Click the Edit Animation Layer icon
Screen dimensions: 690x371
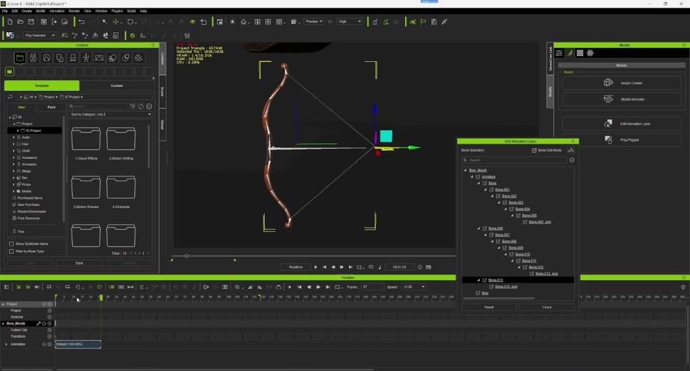pos(608,124)
